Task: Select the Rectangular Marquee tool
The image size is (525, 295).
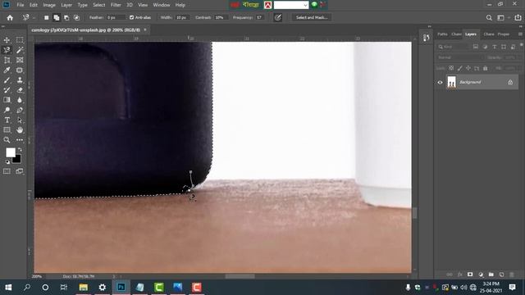Action: (20, 40)
